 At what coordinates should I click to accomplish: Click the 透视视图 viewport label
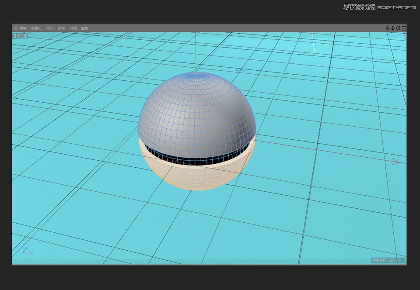coord(20,36)
